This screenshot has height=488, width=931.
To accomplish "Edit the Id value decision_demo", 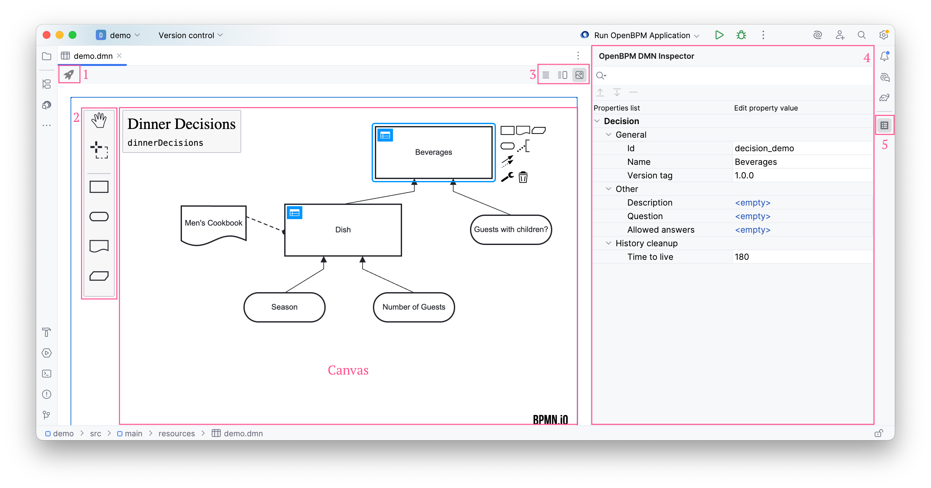I will click(x=802, y=148).
